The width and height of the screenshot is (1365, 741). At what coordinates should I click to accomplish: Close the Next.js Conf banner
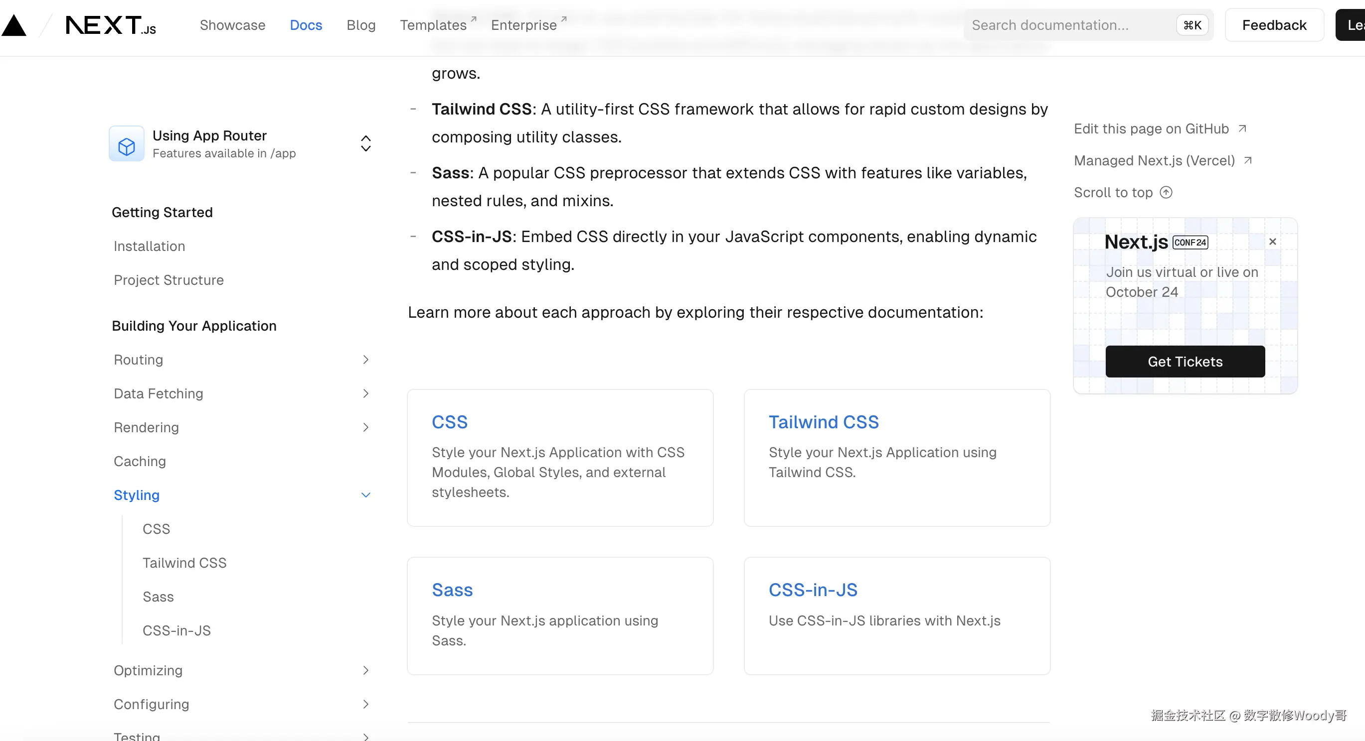(1272, 242)
